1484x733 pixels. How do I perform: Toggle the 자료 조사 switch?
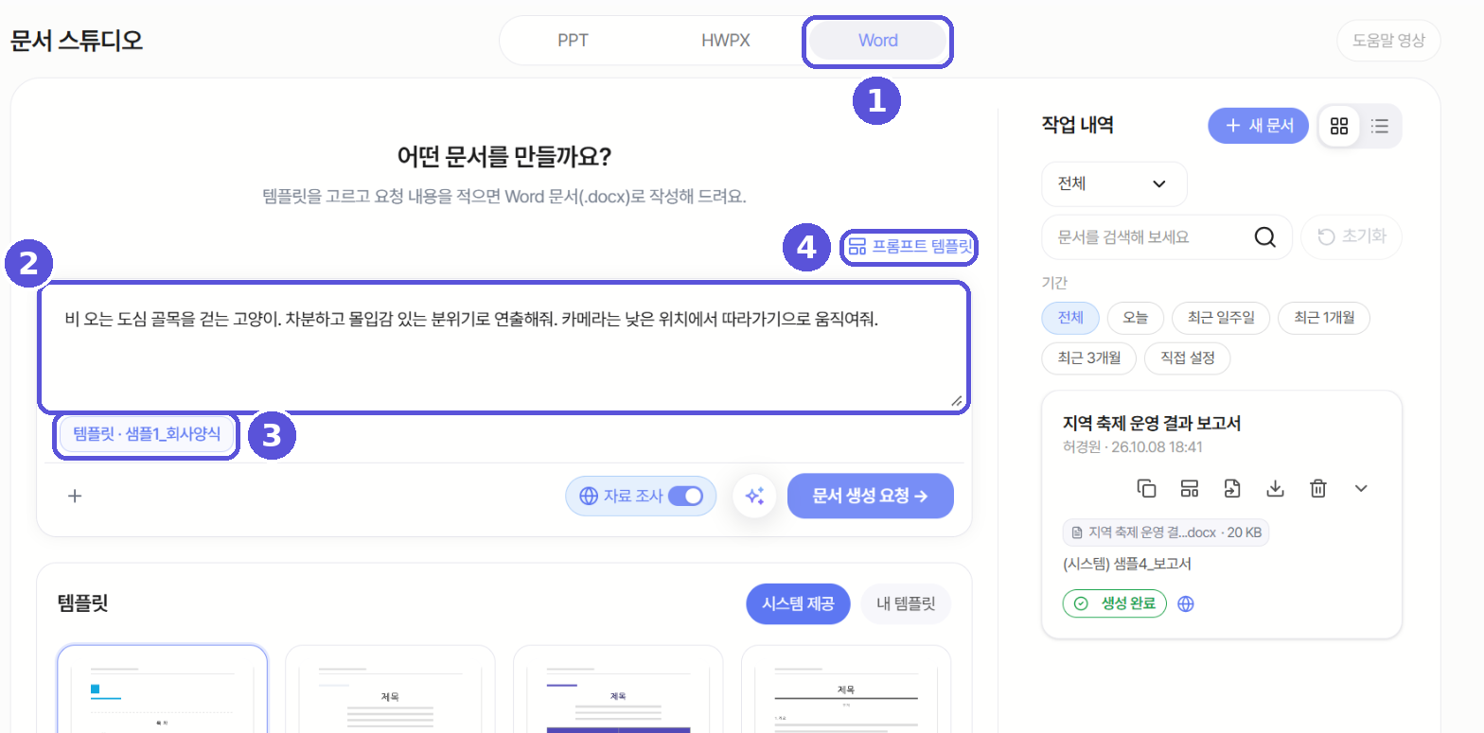point(685,496)
